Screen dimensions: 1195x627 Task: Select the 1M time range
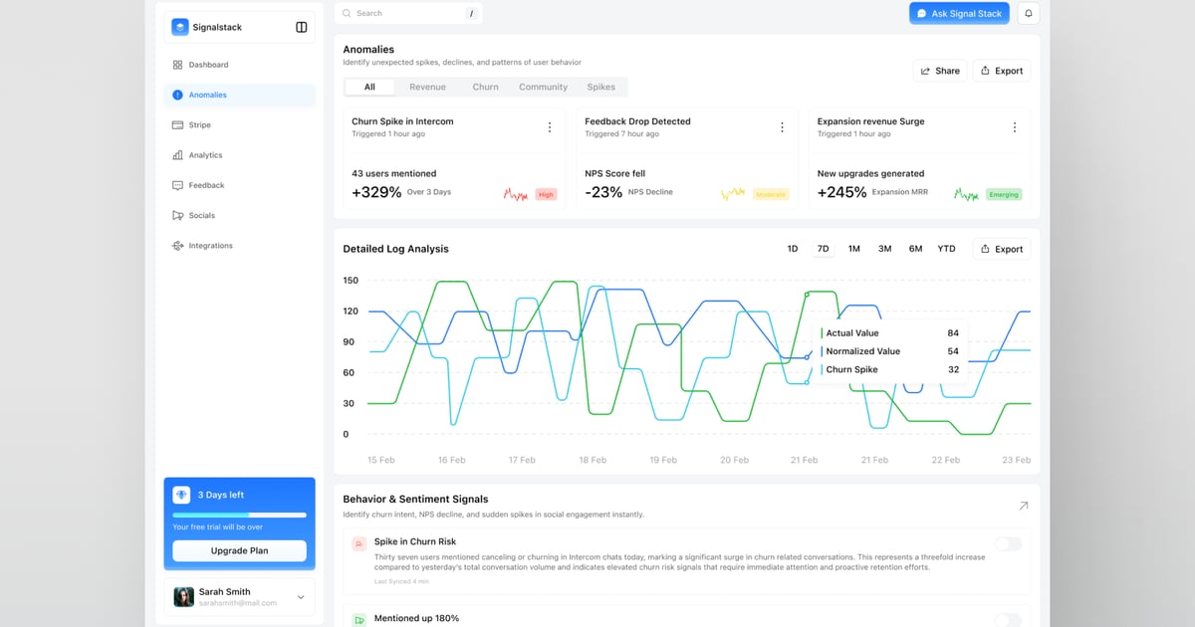[x=853, y=249]
